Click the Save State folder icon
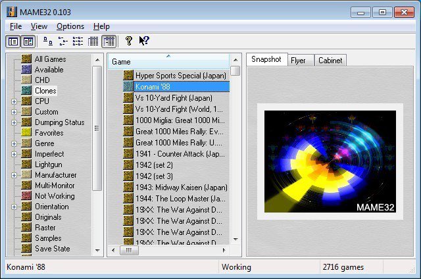This screenshot has width=421, height=279. [26, 248]
